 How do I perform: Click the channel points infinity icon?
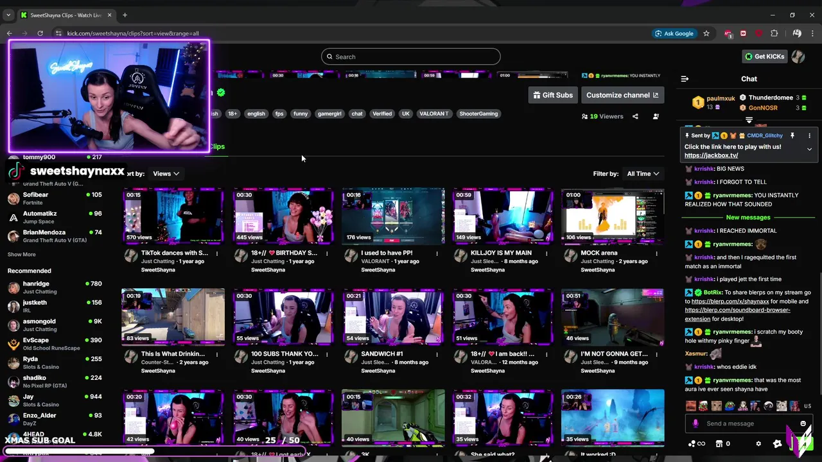[x=696, y=443]
